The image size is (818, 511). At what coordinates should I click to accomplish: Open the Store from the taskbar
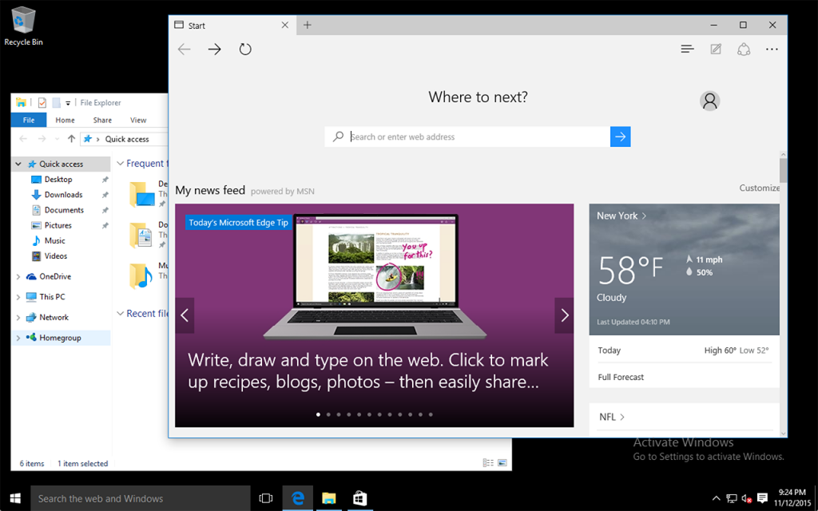[x=359, y=498]
